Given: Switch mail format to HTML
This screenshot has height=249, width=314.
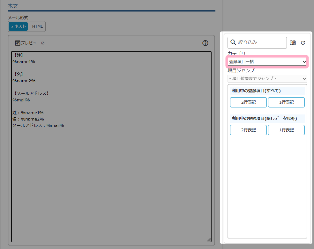Looking at the screenshot, I should [x=37, y=26].
